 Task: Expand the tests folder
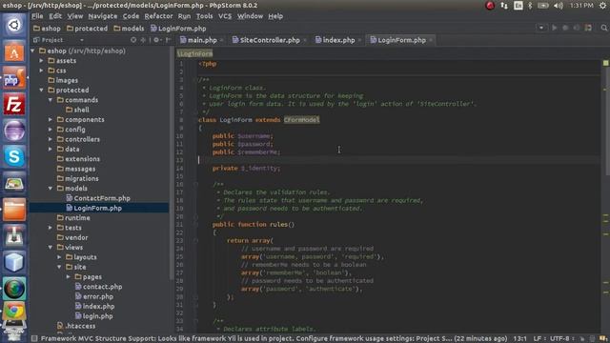tap(51, 228)
